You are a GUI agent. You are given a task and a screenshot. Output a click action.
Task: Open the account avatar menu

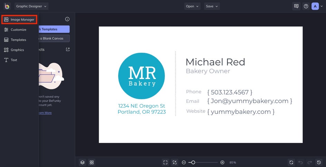317,6
